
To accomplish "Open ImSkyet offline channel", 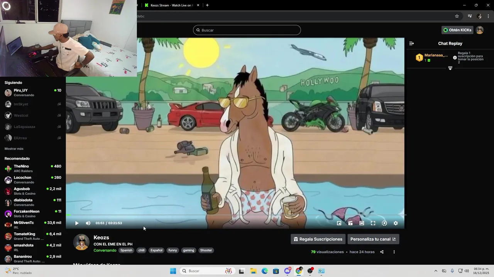I will [x=33, y=104].
